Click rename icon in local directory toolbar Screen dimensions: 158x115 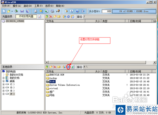pyautogui.click(x=59, y=67)
